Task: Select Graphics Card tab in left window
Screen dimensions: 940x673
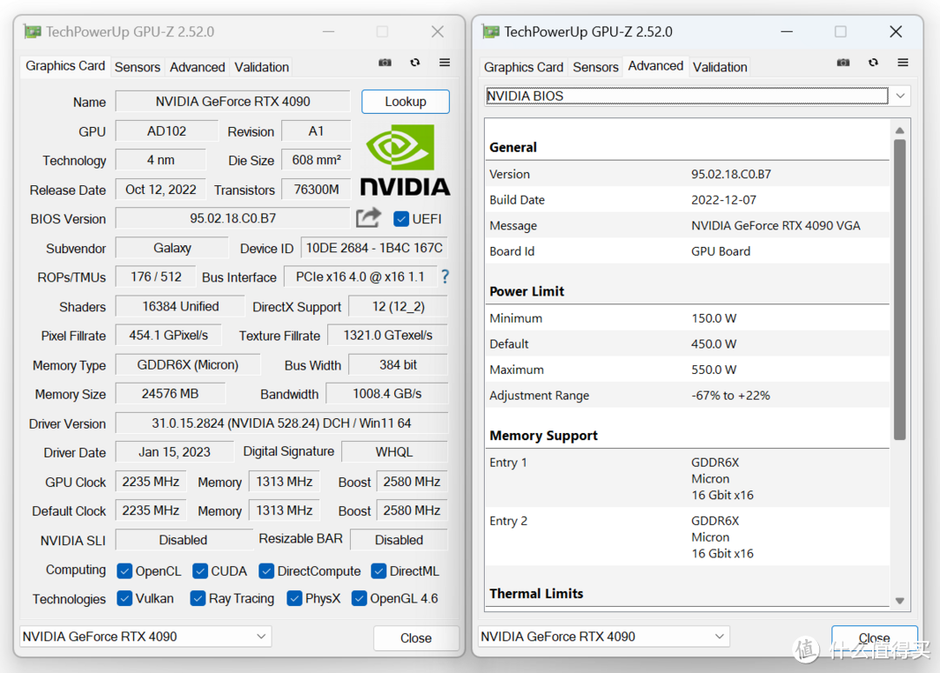Action: (x=65, y=66)
